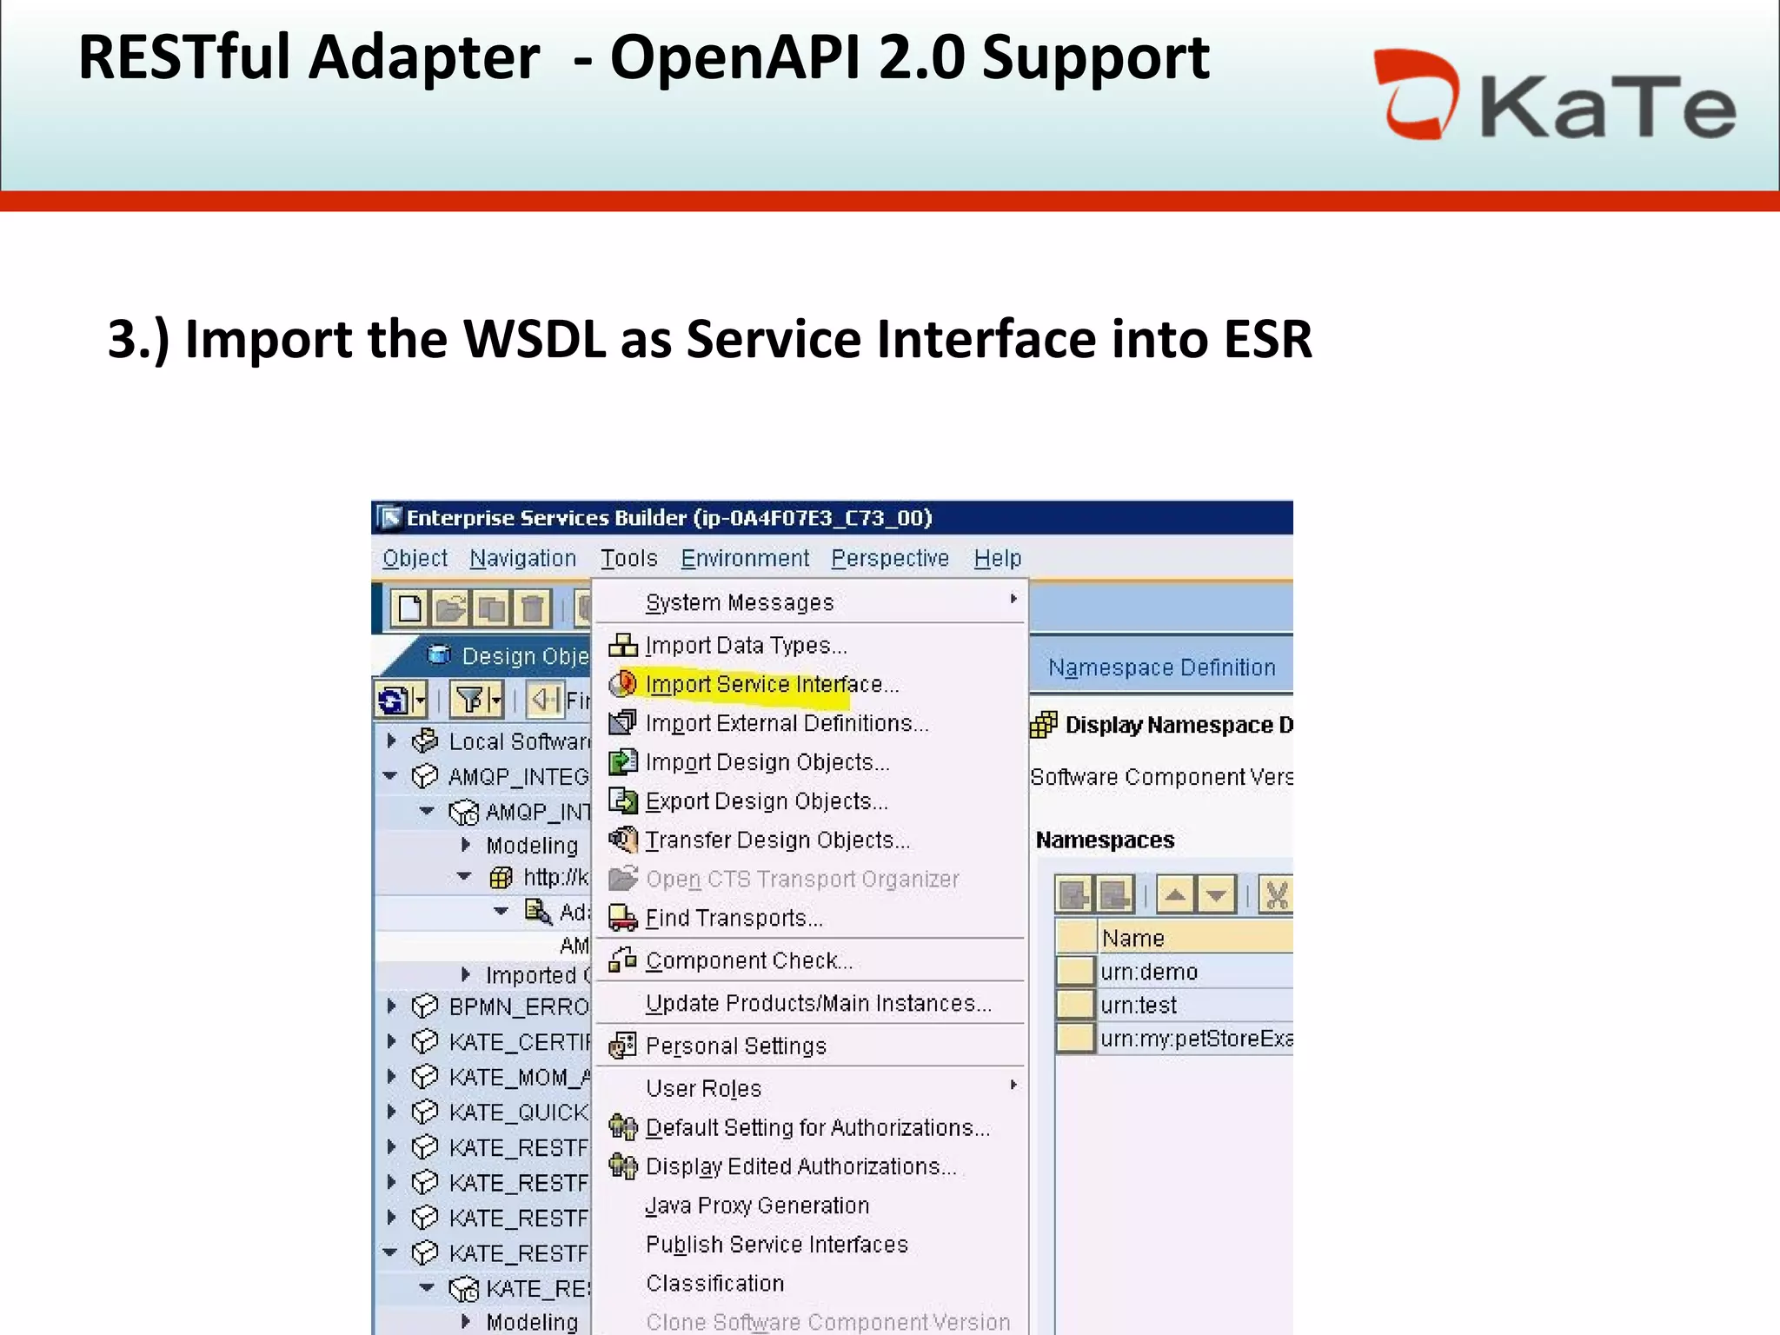Open the Refresh icon dropdown arrow
Screen dimensions: 1780x1335
[420, 700]
